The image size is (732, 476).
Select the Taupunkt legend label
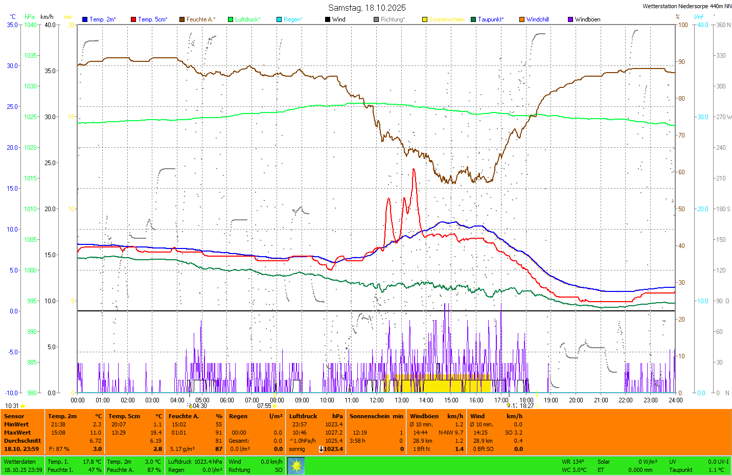click(x=491, y=19)
